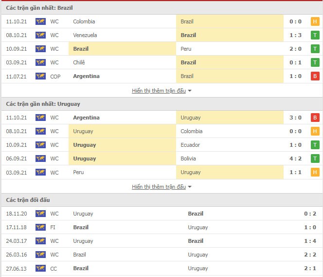323x277 pixels.
Task: Click Chilê team name in 03.09.21 match
Action: coord(79,62)
